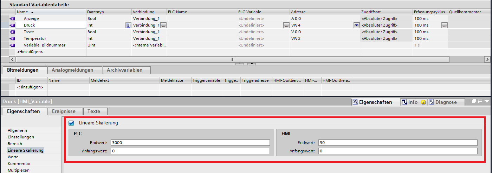
Task: Open PLC-Variable browse button in Druck row
Action: click(x=286, y=25)
